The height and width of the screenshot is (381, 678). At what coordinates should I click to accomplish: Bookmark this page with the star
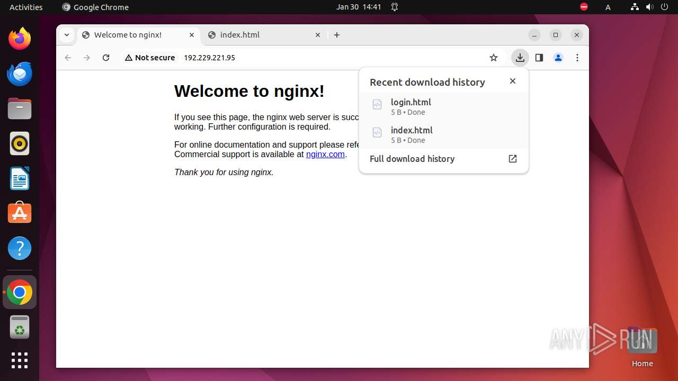(494, 58)
